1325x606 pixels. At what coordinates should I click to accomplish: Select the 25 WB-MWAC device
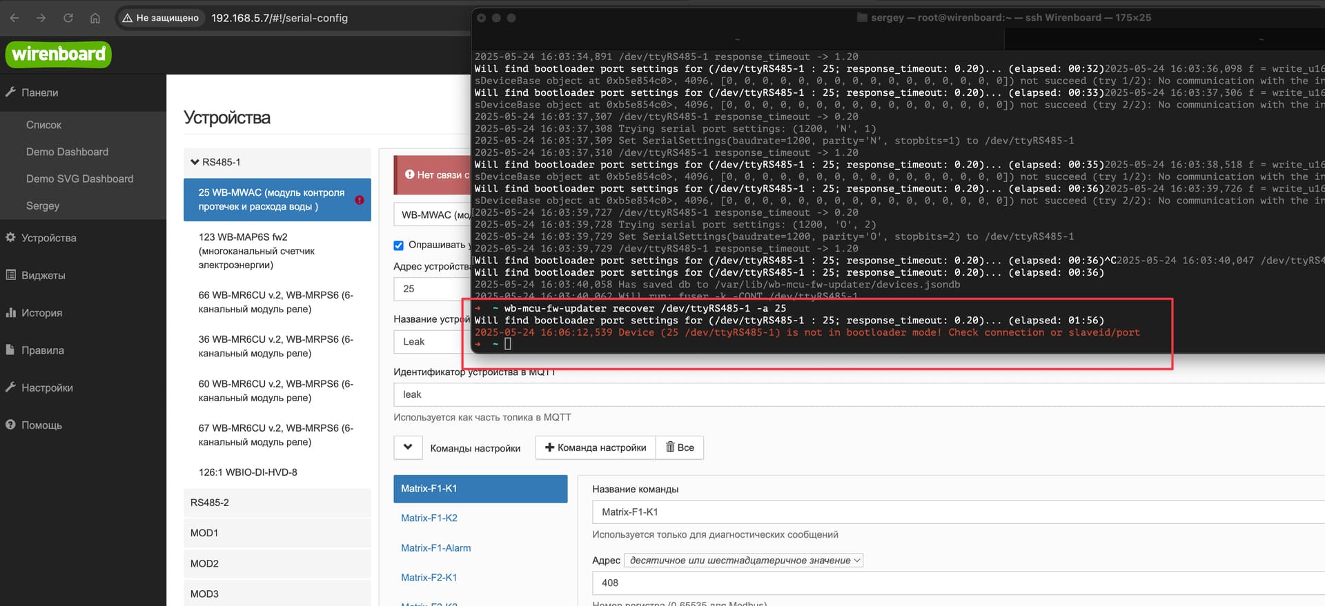pyautogui.click(x=277, y=200)
